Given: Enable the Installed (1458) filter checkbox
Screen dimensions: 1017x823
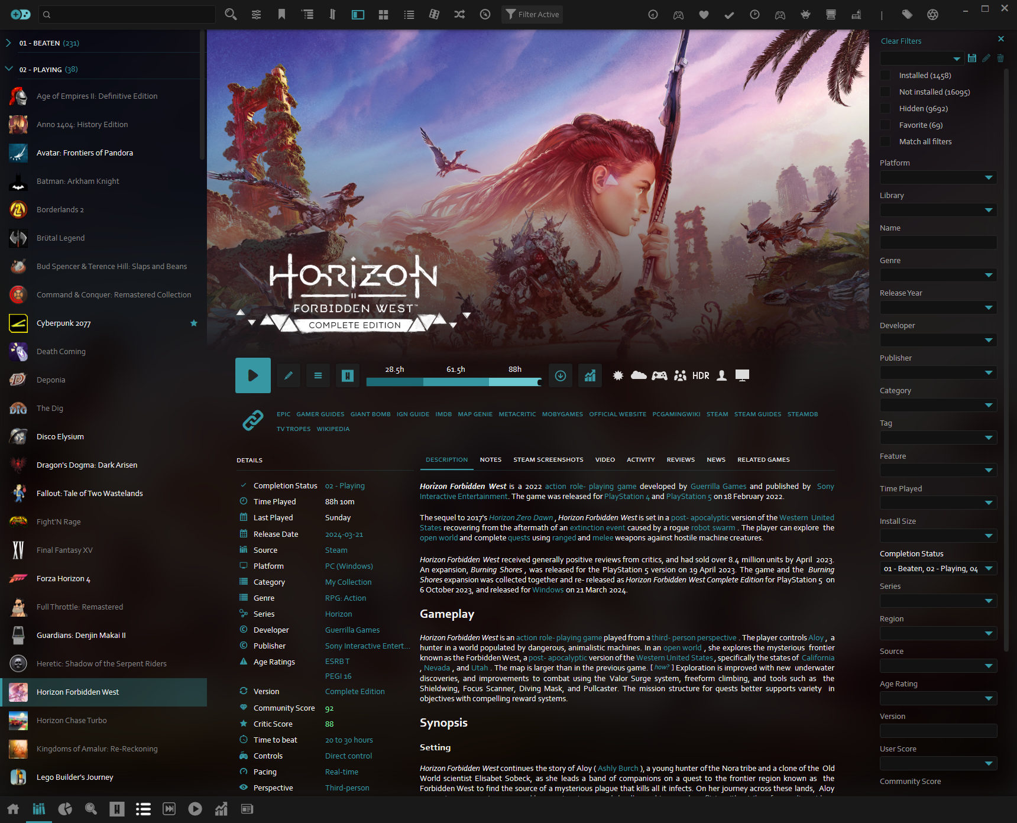Looking at the screenshot, I should 885,76.
